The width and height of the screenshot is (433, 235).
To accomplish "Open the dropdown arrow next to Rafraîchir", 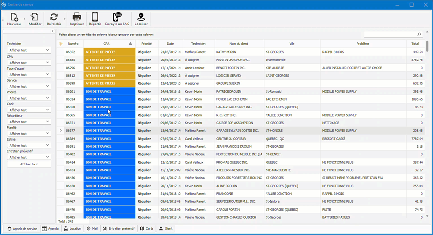I will (65, 19).
